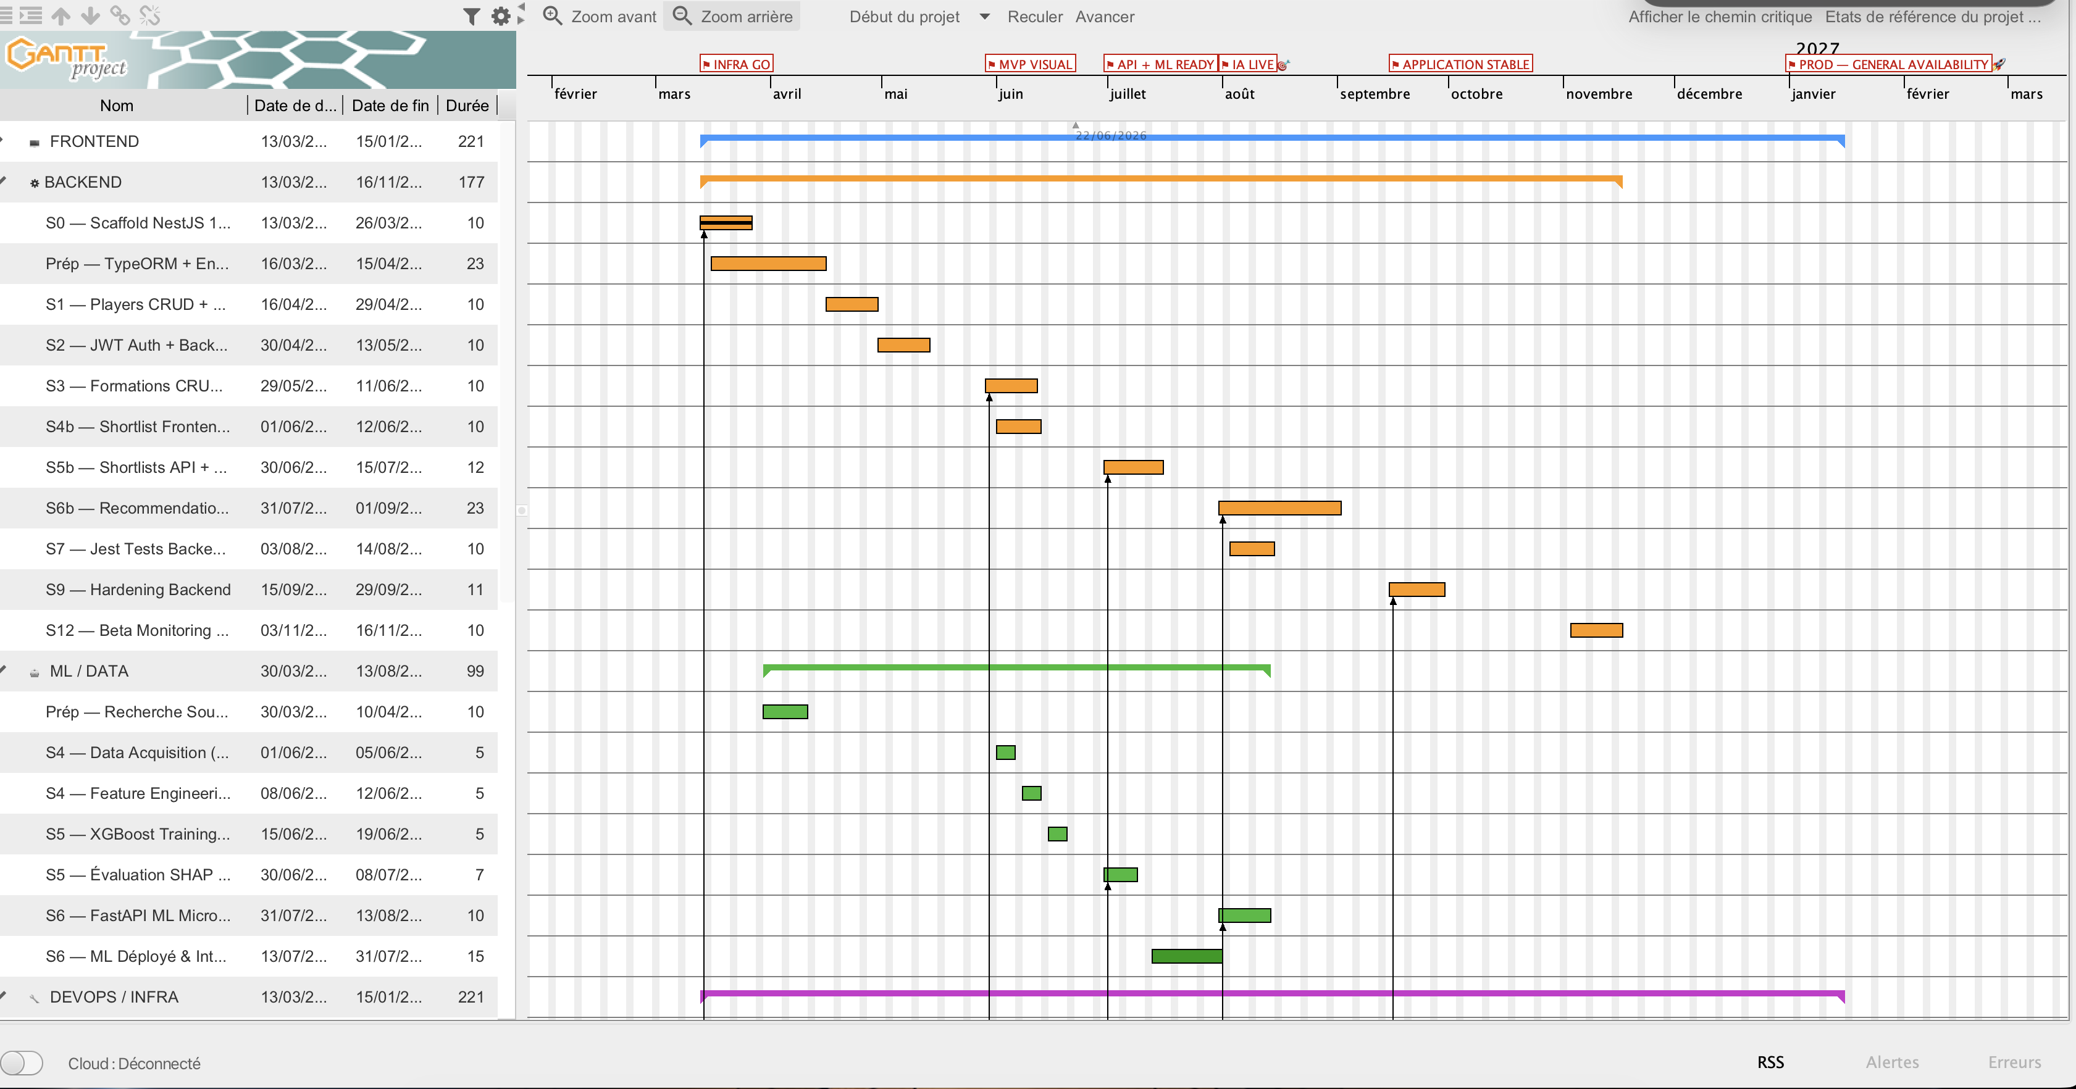The width and height of the screenshot is (2076, 1089).
Task: Expand the left pane with the right splitter arrow
Action: [521, 19]
